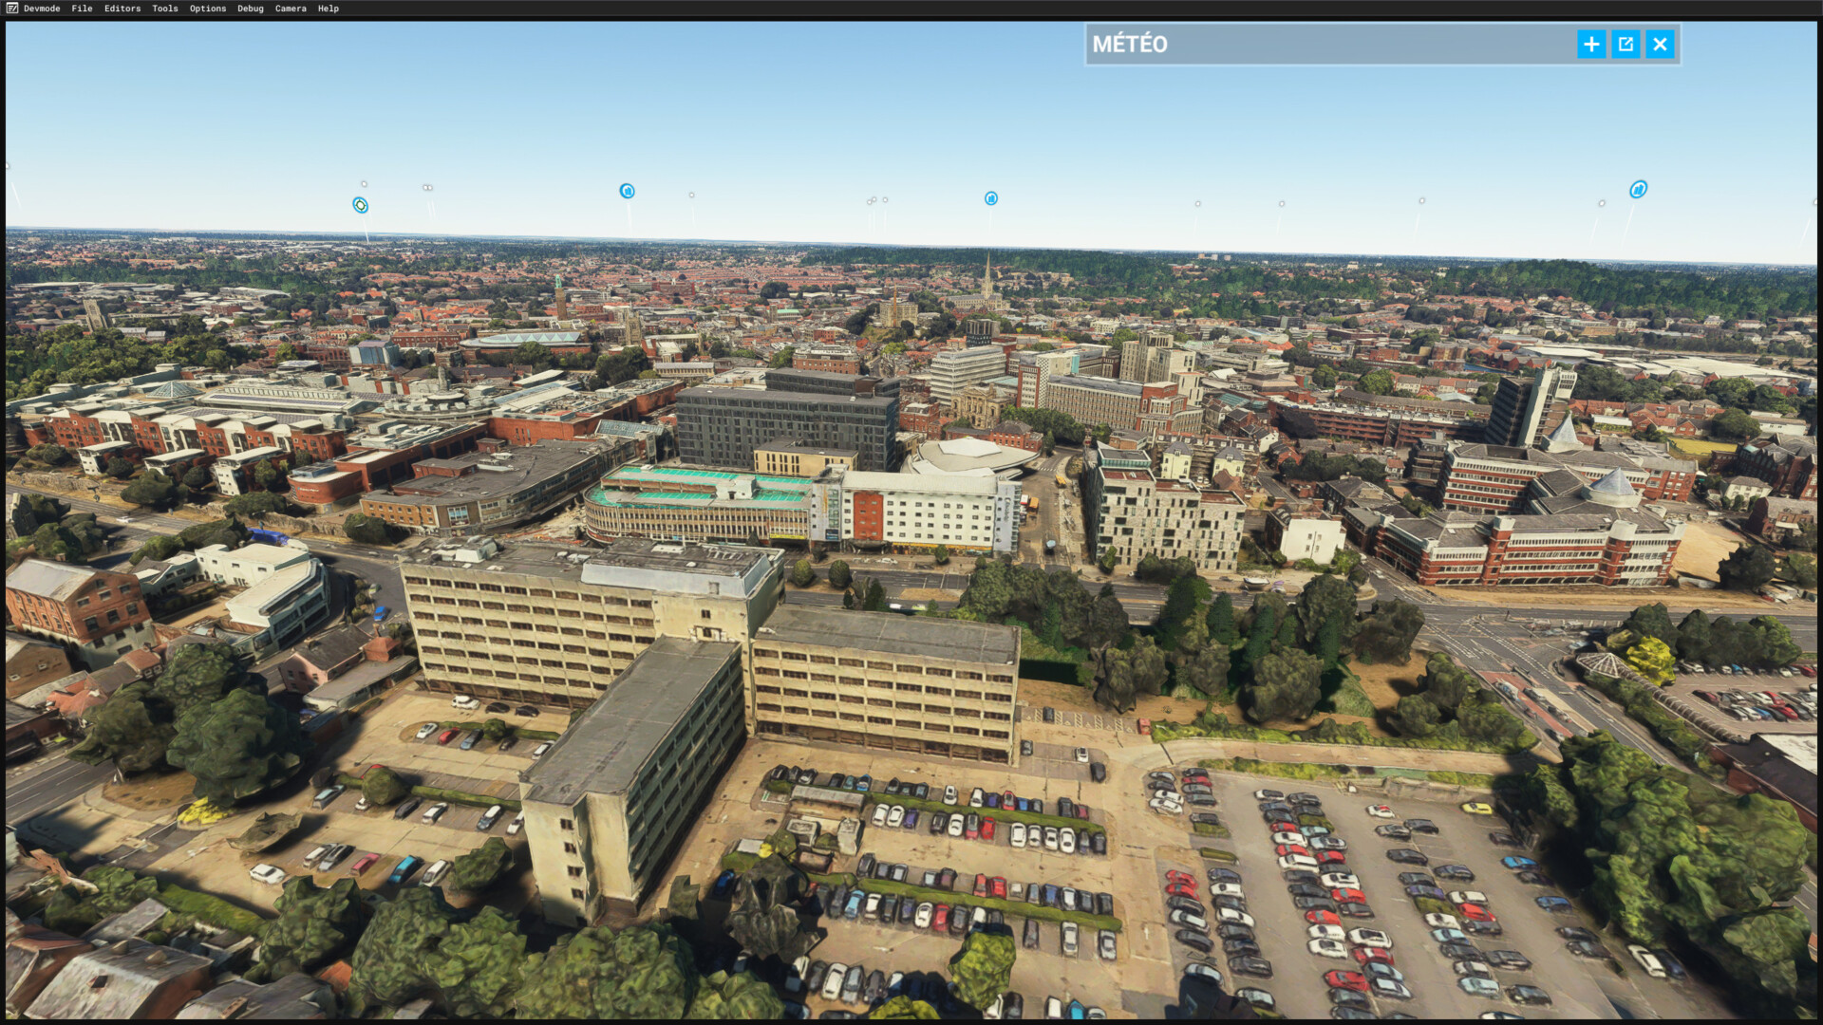Viewport: 1823px width, 1025px height.
Task: Close the Météo panel
Action: coord(1659,45)
